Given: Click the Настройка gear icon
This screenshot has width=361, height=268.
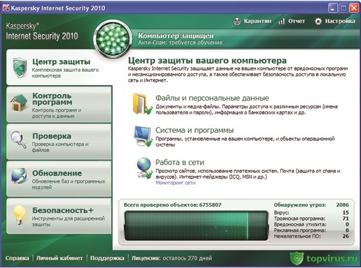Looking at the screenshot, I should point(318,21).
